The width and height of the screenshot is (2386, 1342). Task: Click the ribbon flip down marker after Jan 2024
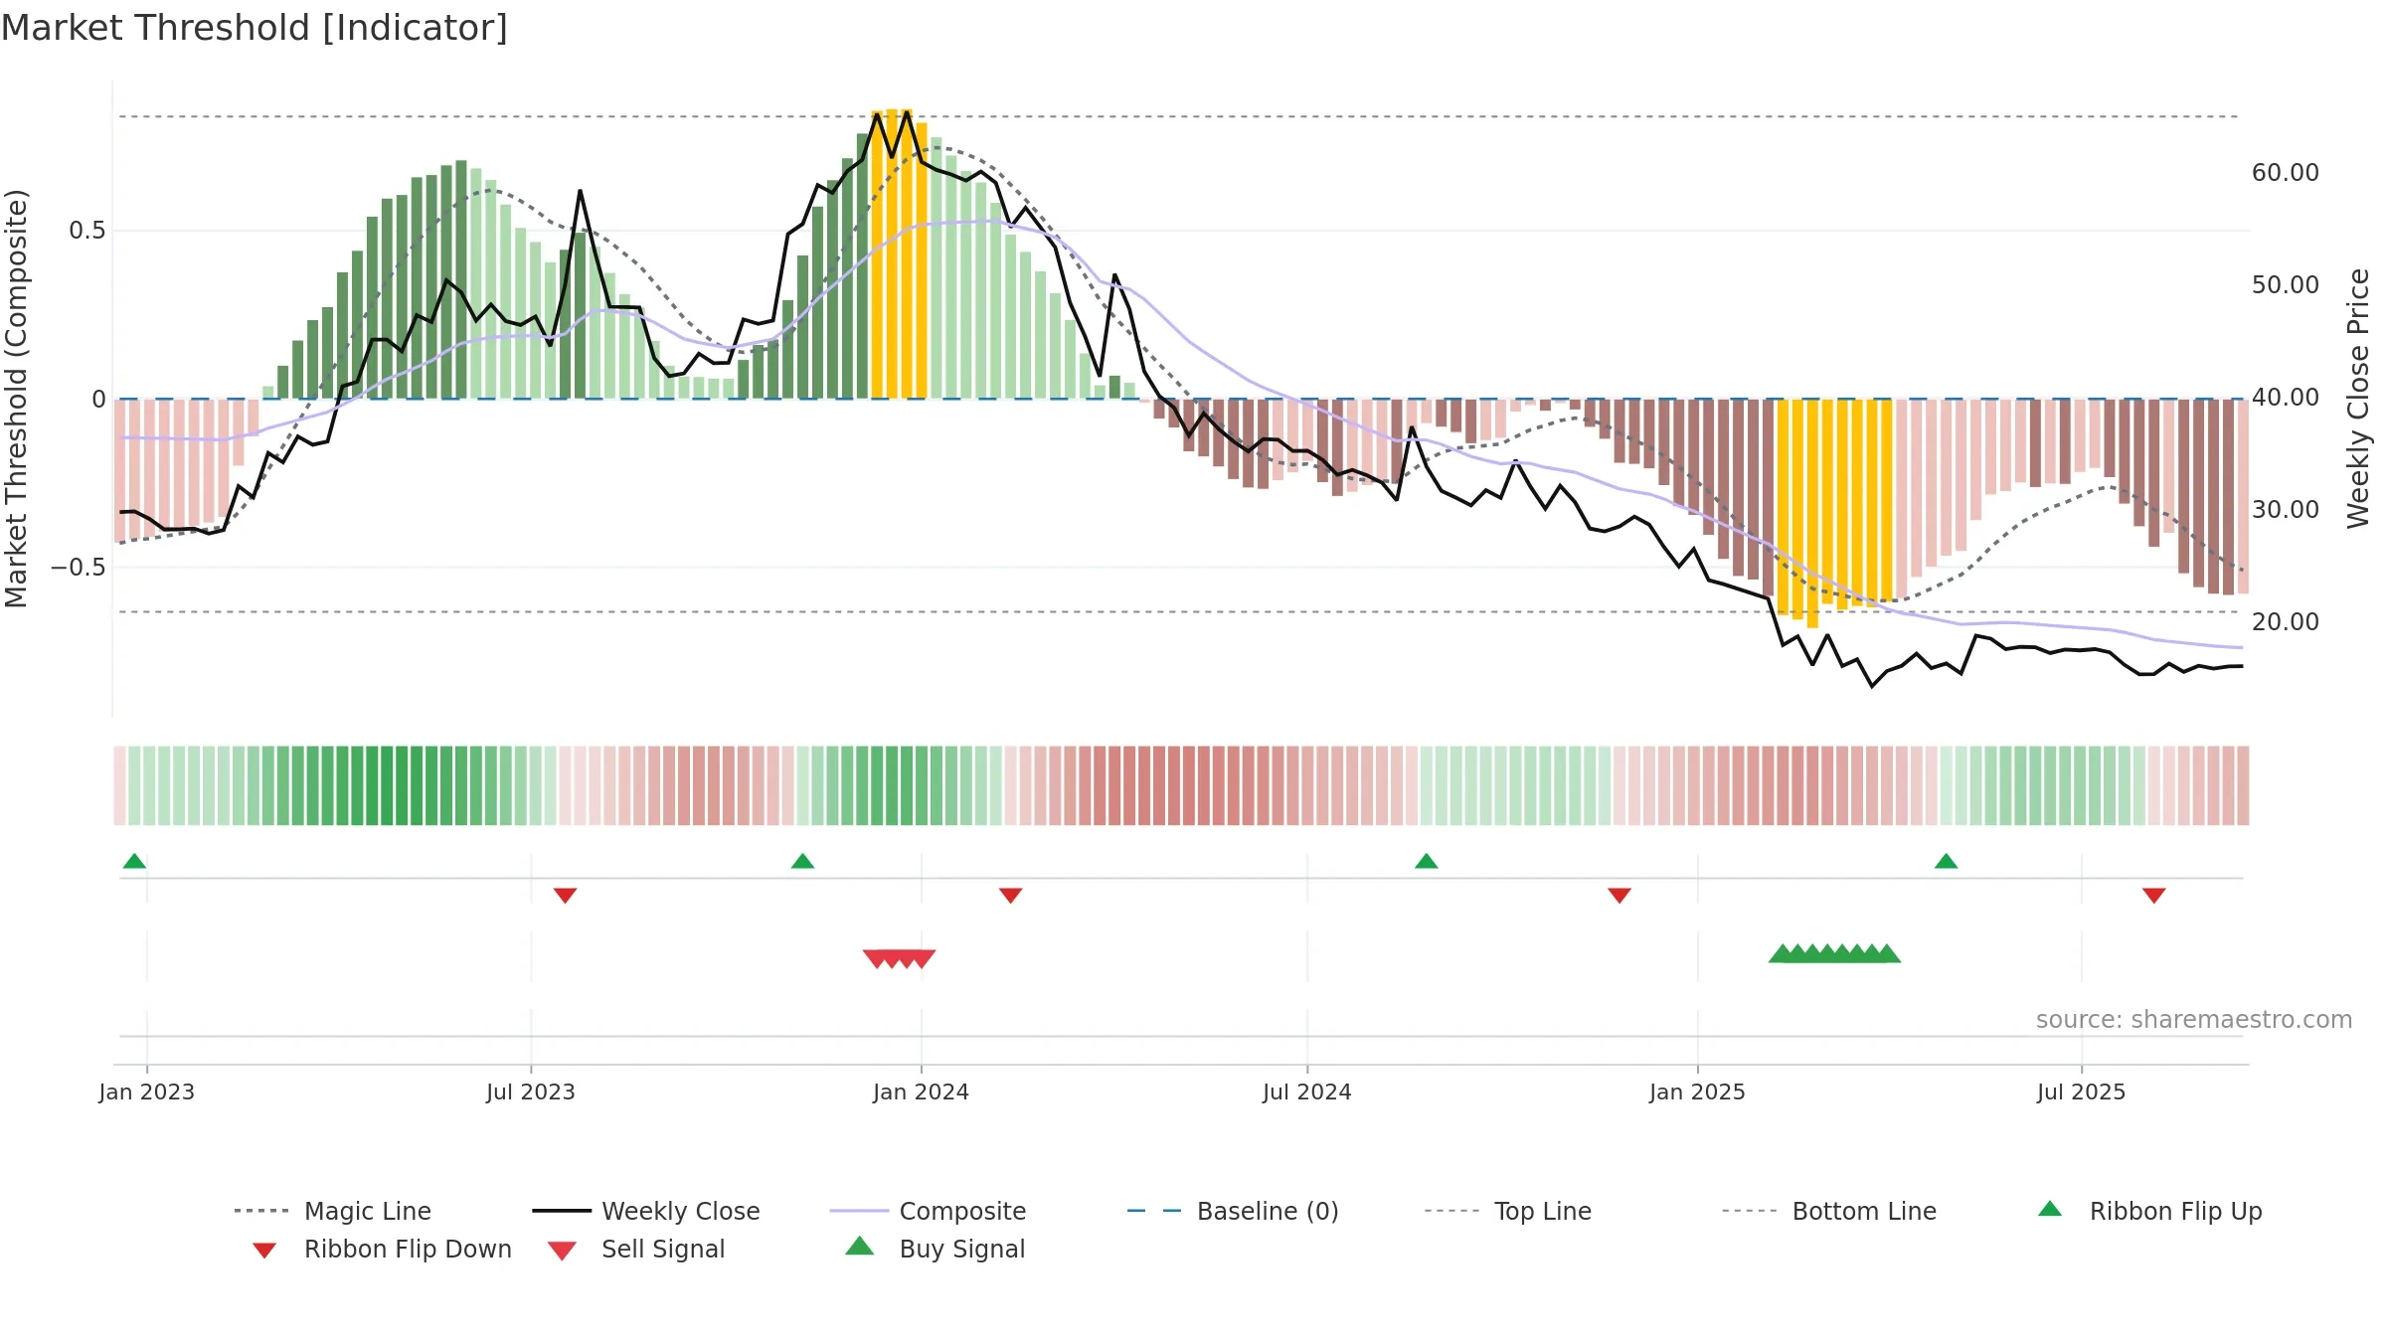point(1010,896)
